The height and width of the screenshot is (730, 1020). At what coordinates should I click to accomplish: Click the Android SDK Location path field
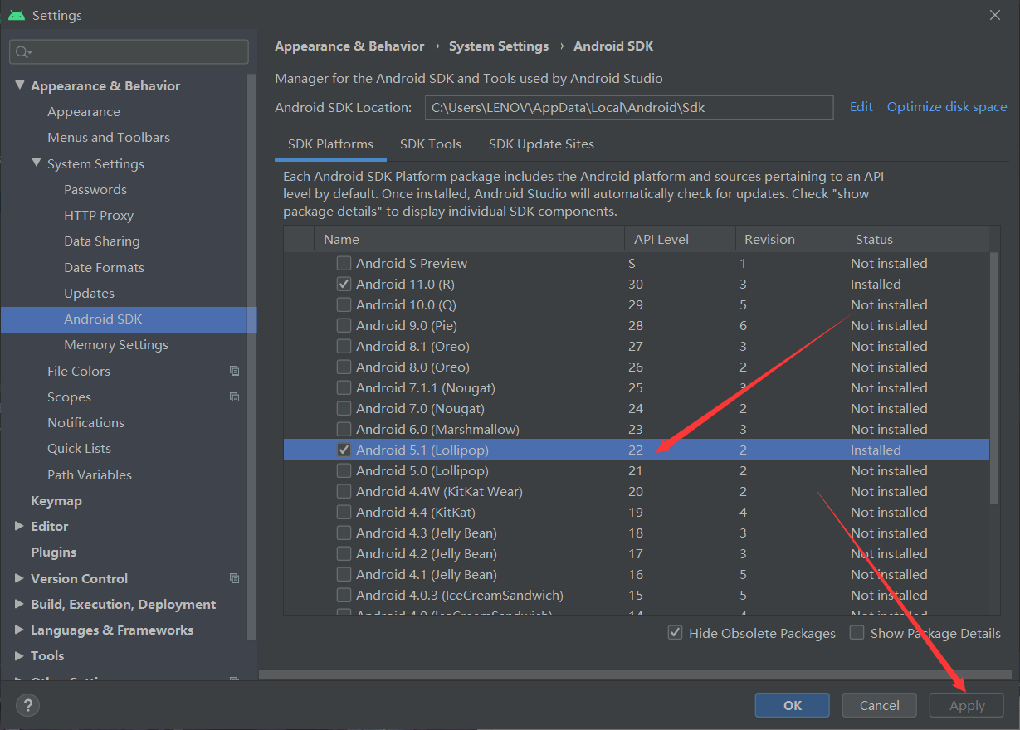click(x=629, y=108)
